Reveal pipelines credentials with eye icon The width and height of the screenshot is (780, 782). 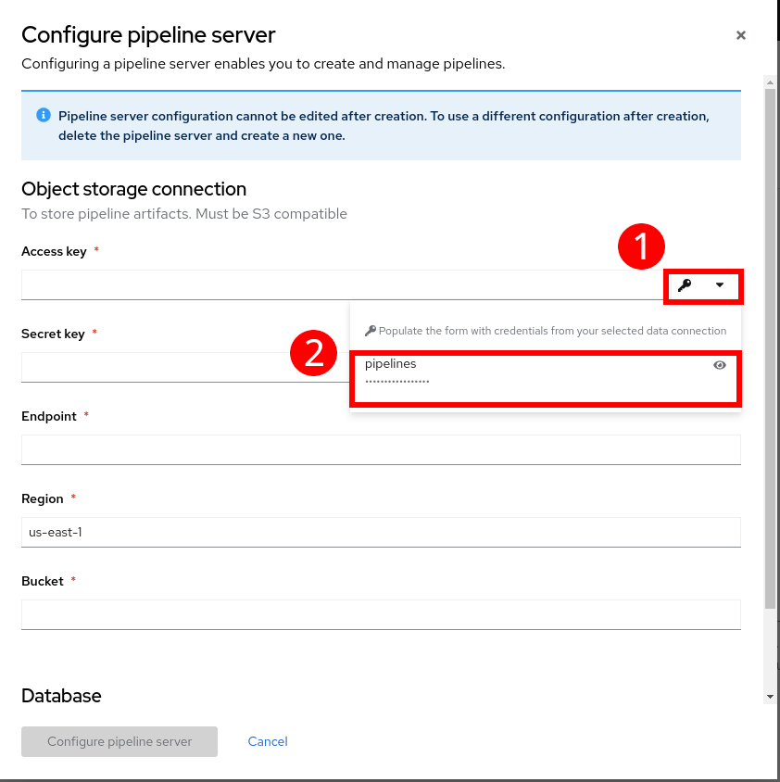point(720,365)
